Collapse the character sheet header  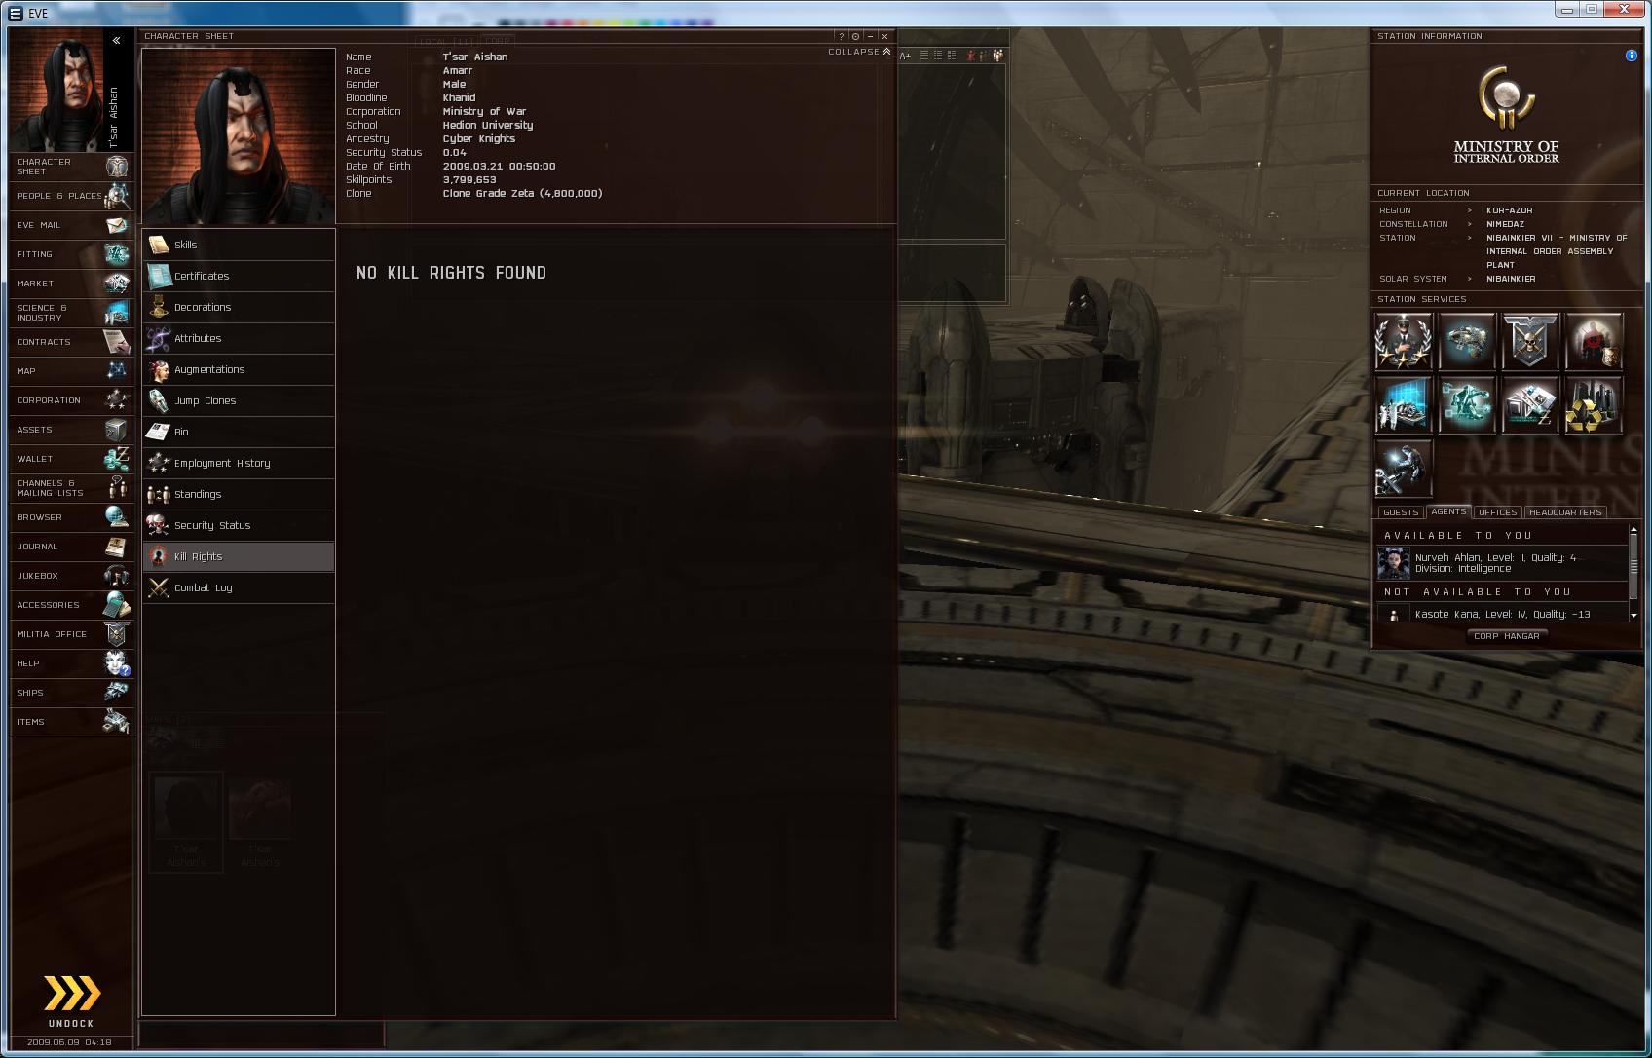pos(859,52)
